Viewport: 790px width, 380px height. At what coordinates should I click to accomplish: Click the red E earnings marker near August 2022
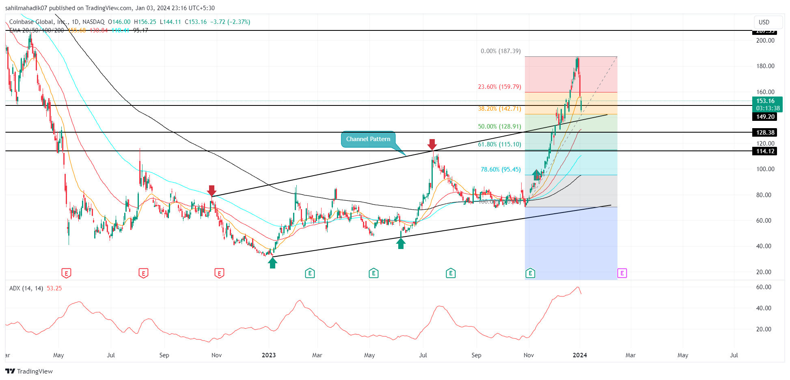[x=143, y=273]
